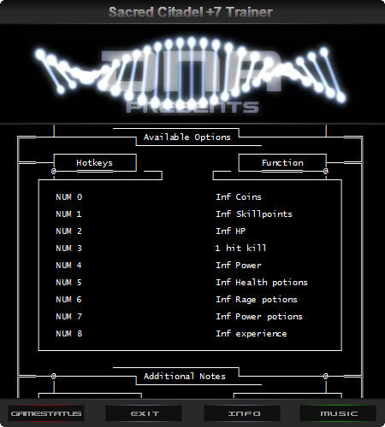This screenshot has width=385, height=427.
Task: Click Inf experience function
Action: tap(252, 334)
